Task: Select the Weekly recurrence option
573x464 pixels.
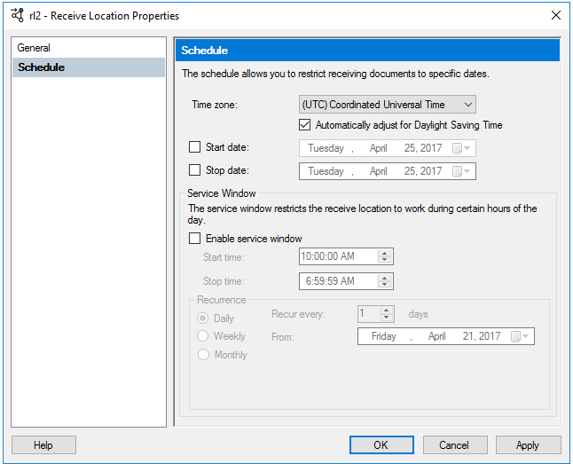Action: [x=203, y=336]
